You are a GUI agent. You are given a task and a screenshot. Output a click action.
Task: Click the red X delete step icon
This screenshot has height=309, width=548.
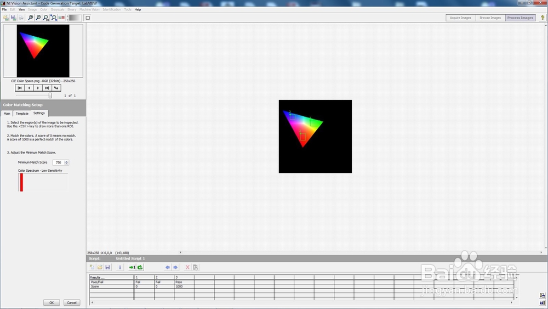click(187, 267)
